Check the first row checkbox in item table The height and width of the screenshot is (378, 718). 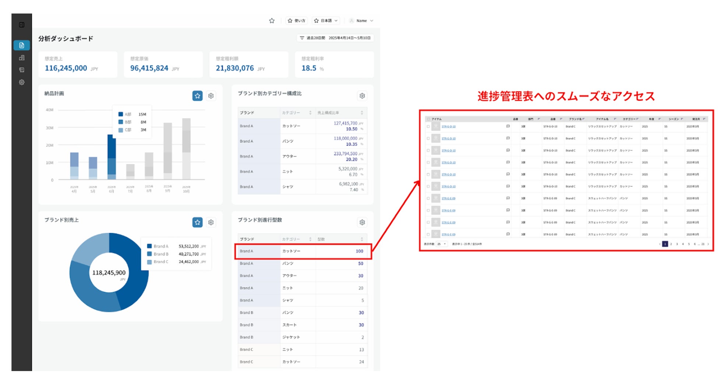[428, 126]
